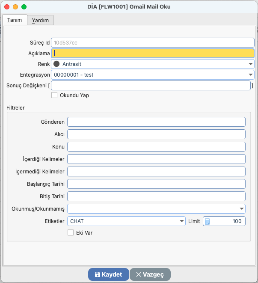
Task: Click the Vazgeç cancel button
Action: (150, 275)
